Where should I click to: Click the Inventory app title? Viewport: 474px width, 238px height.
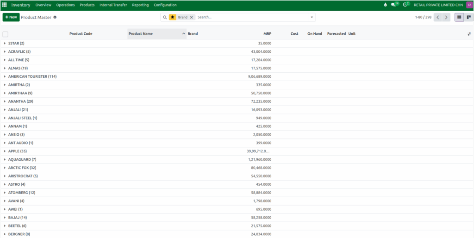pos(21,5)
